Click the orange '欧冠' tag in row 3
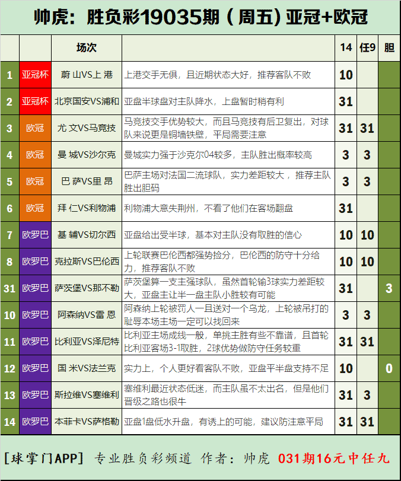Image resolution: width=401 pixels, height=481 pixels. click(35, 128)
